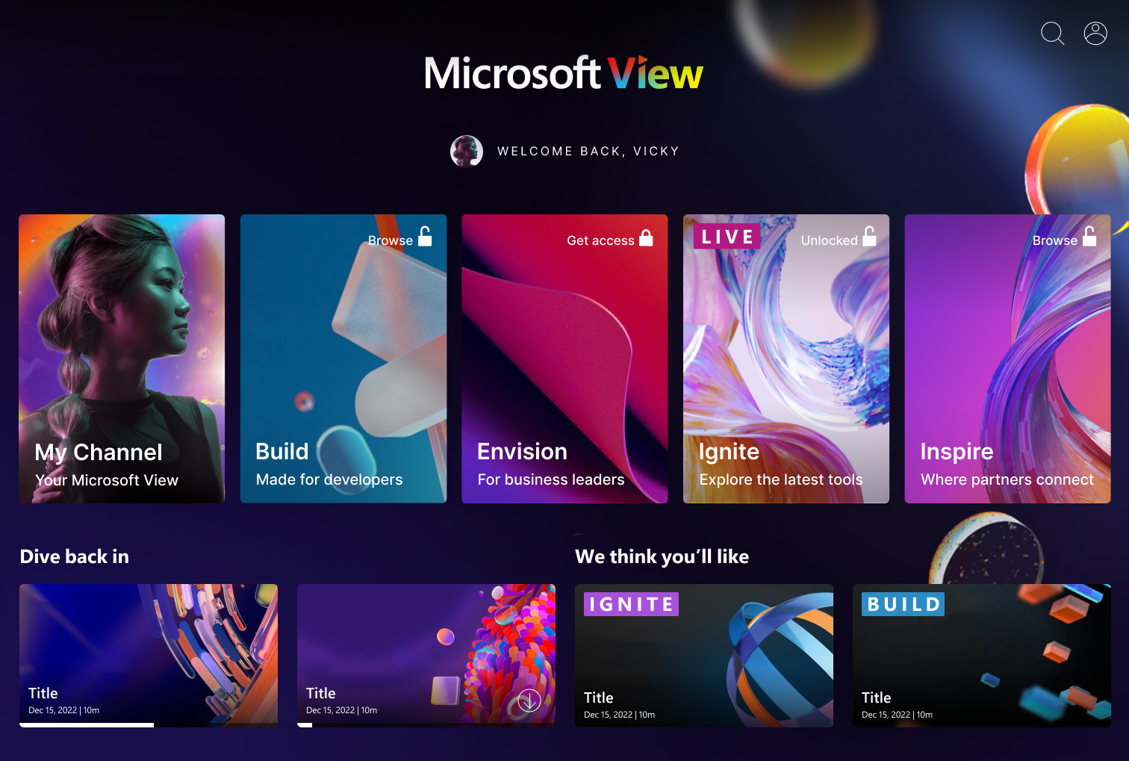The image size is (1129, 761).
Task: Open the My Channel card
Action: coord(122,358)
